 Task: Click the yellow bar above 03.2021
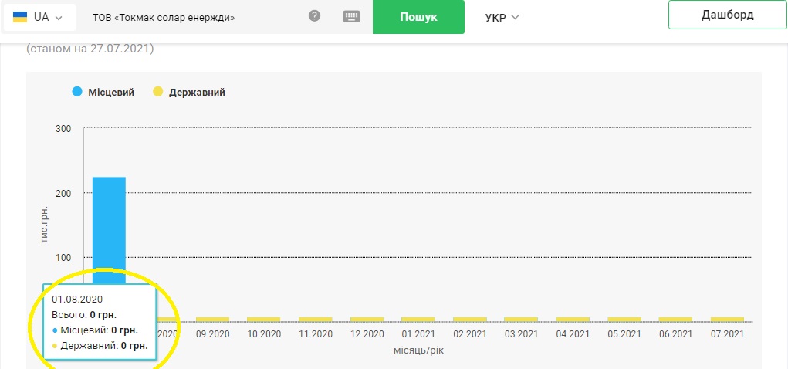(x=521, y=319)
